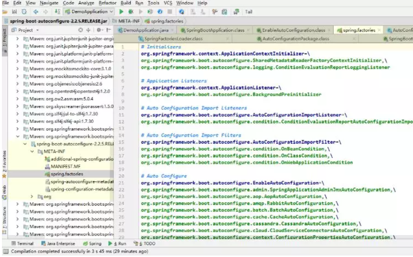The image size is (413, 257).
Task: Switch to EnableAutoConfiguration.class tab
Action: (293, 30)
